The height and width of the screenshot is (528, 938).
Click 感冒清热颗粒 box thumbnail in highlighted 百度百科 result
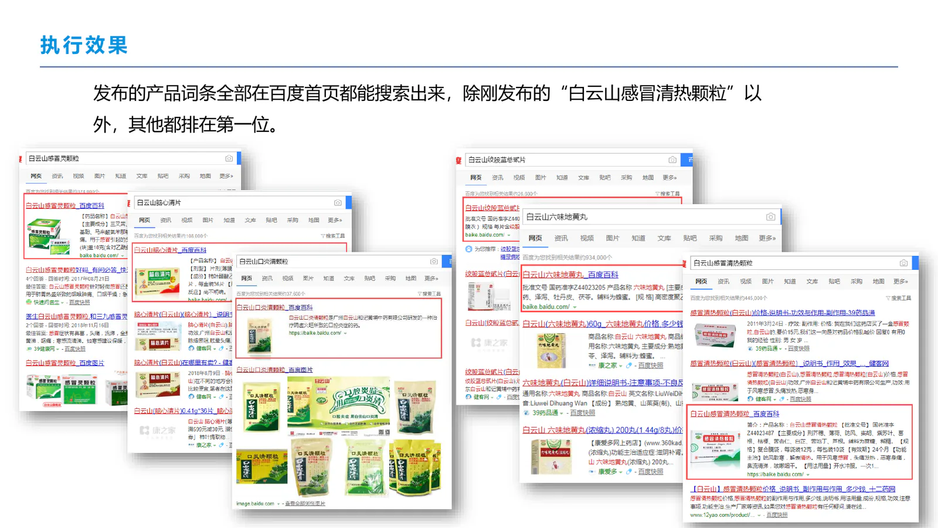point(715,451)
